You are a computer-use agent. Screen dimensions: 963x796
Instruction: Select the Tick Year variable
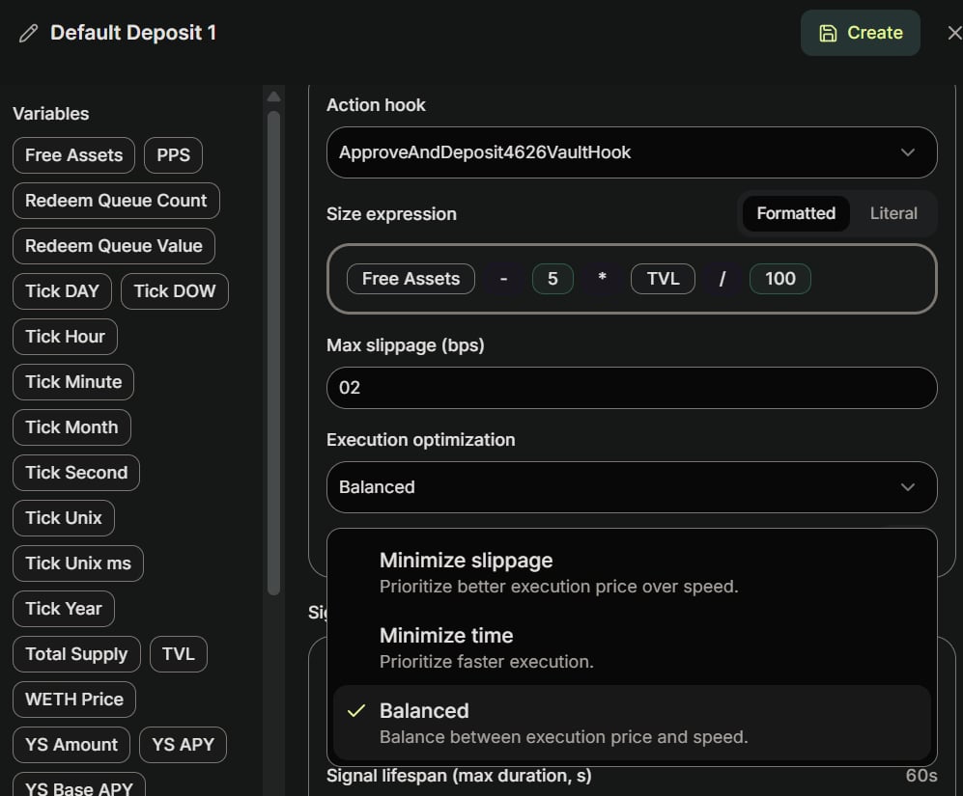pyautogui.click(x=64, y=610)
